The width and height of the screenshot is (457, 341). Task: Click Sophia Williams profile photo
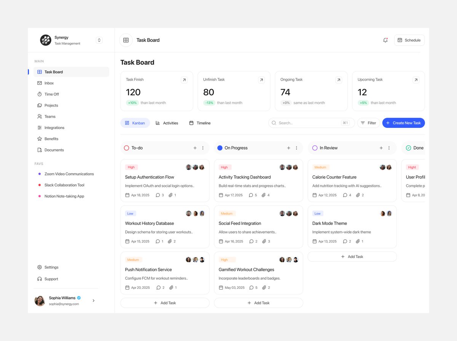tap(40, 301)
